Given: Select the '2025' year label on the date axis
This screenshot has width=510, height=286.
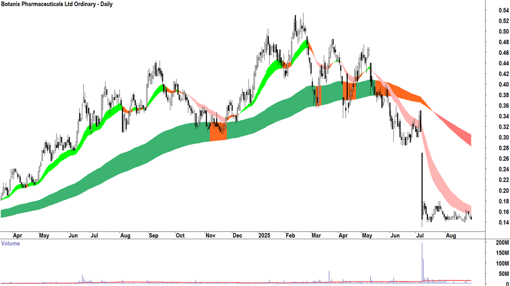Looking at the screenshot, I should tap(264, 236).
